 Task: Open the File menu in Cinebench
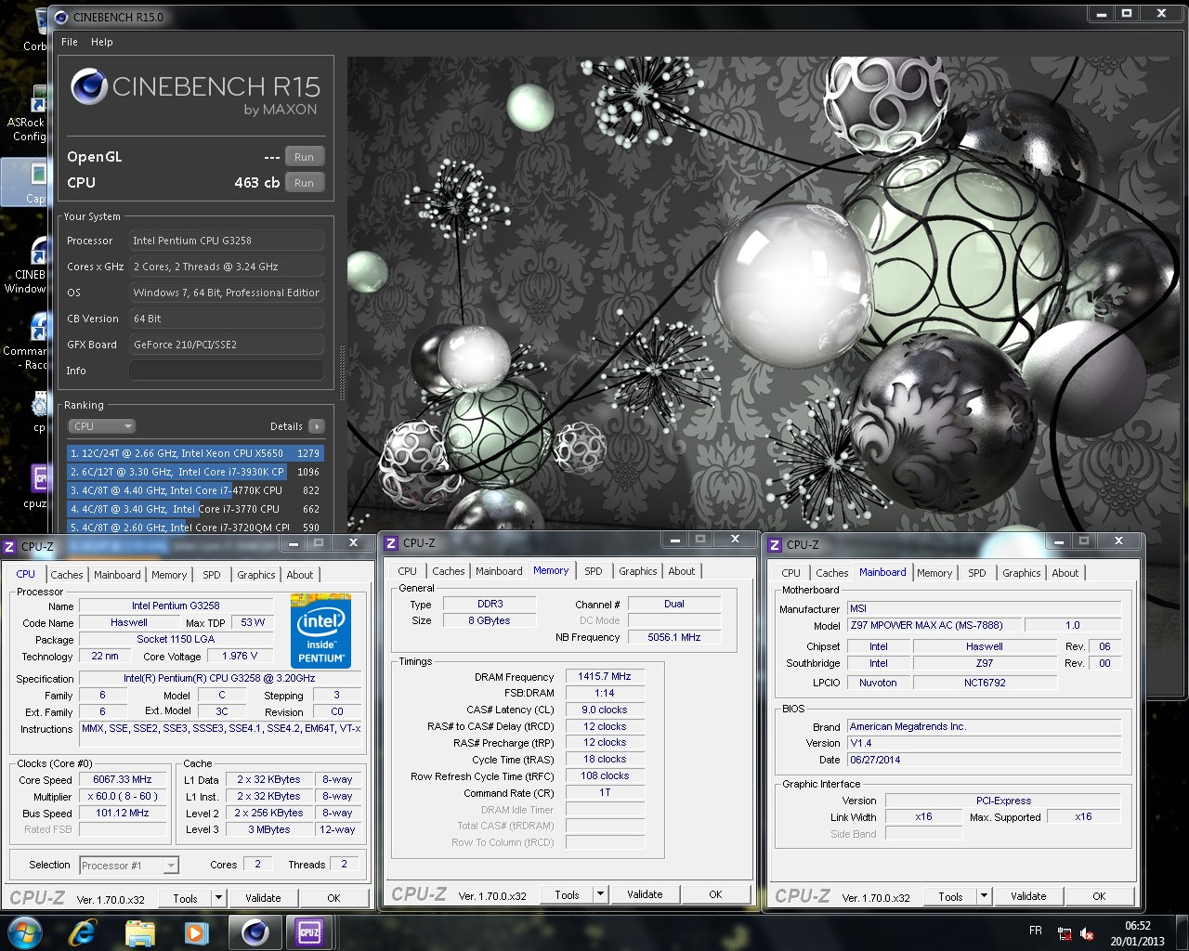70,42
